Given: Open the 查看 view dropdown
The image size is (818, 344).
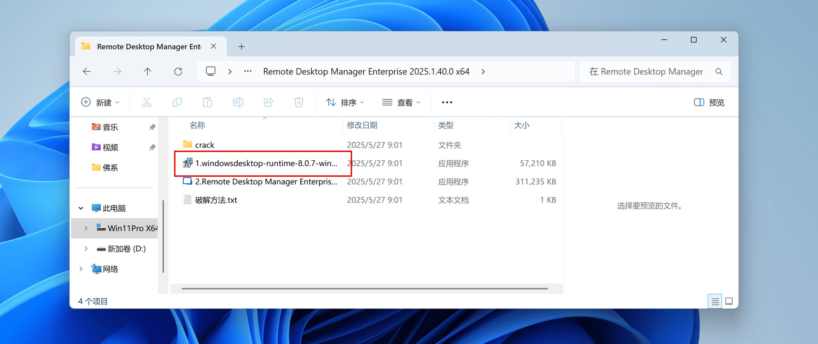Looking at the screenshot, I should coord(401,102).
